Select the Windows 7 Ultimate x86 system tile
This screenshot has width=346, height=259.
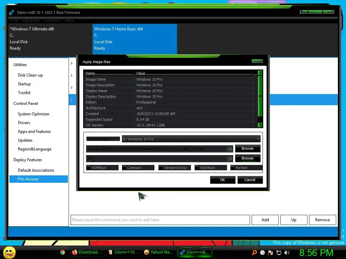[x=50, y=39]
